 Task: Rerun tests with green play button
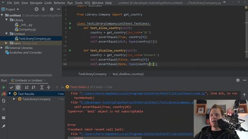pyautogui.click(x=3, y=87)
